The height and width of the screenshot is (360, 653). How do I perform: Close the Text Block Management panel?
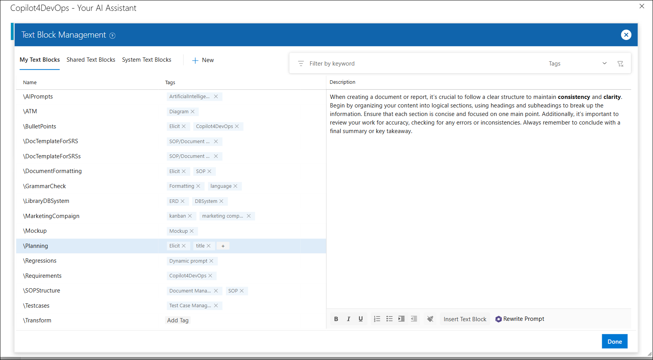pyautogui.click(x=626, y=35)
